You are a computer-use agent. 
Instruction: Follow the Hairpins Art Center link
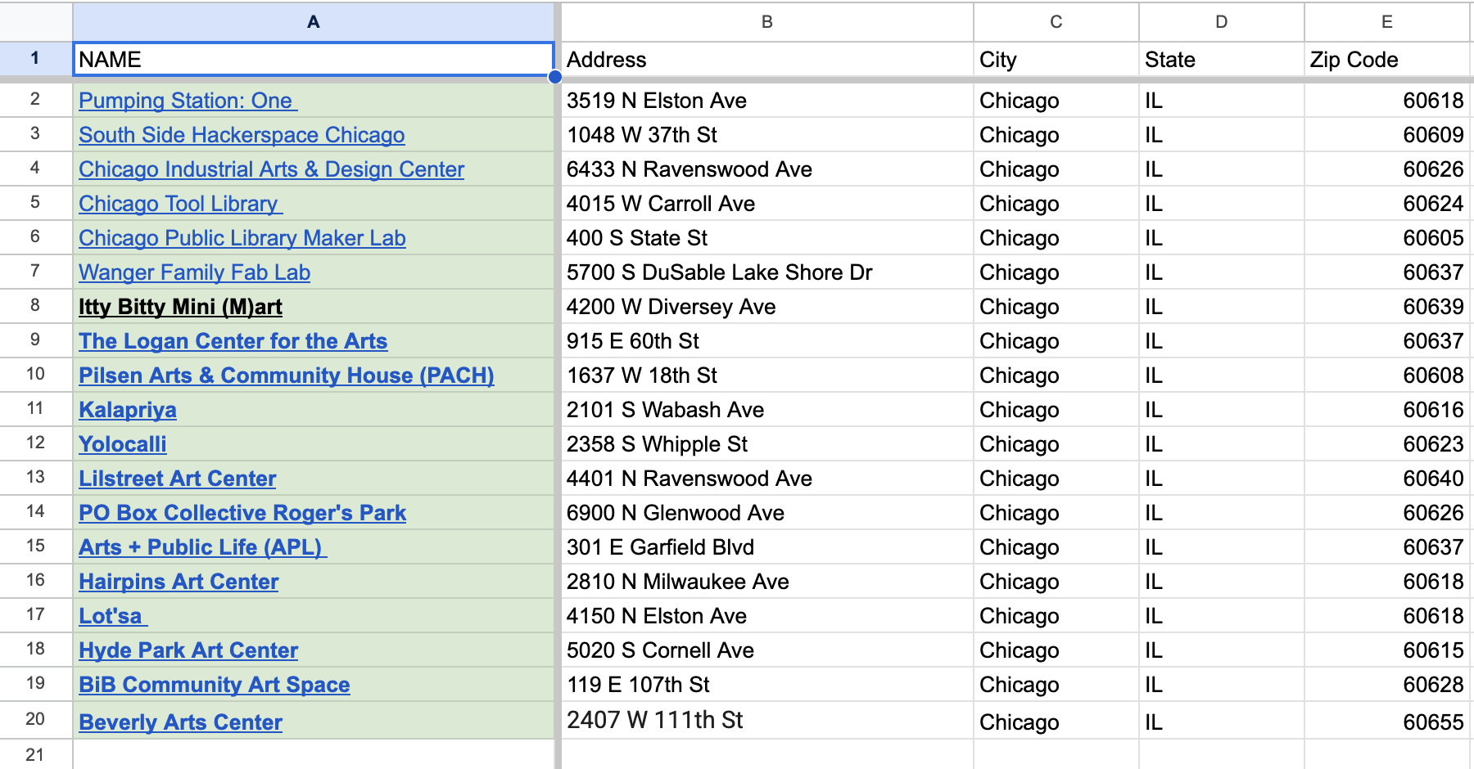179,582
